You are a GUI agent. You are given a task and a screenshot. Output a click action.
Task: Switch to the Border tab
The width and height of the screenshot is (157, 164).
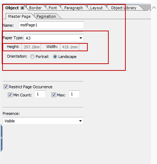(35, 8)
